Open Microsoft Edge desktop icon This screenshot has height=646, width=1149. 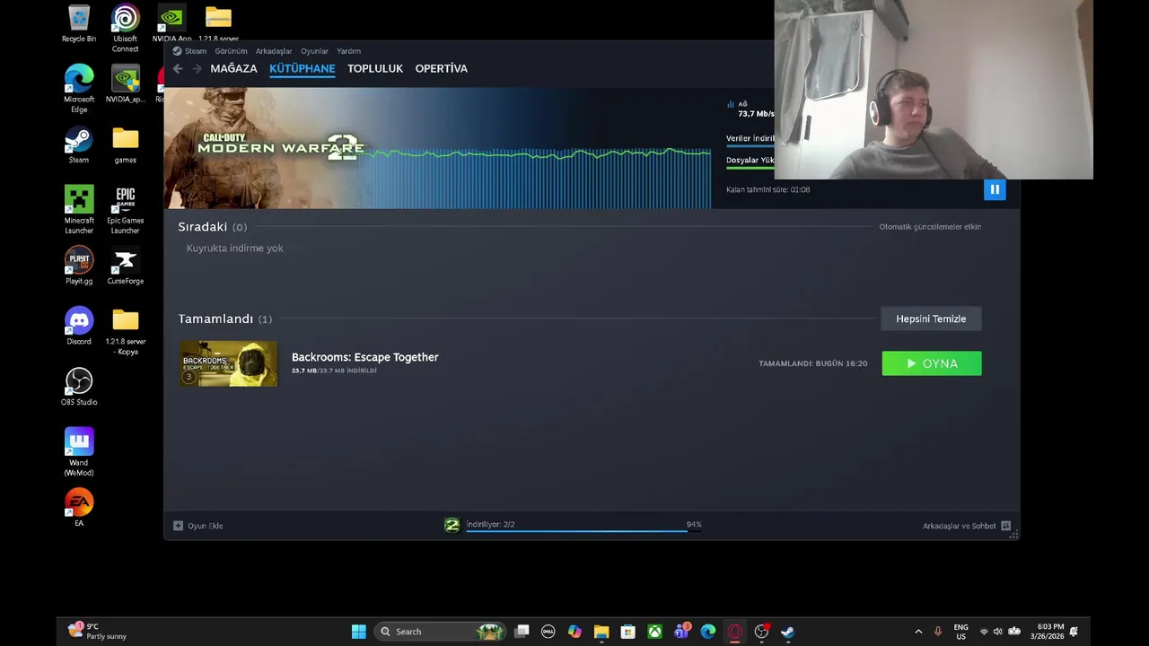(x=79, y=89)
